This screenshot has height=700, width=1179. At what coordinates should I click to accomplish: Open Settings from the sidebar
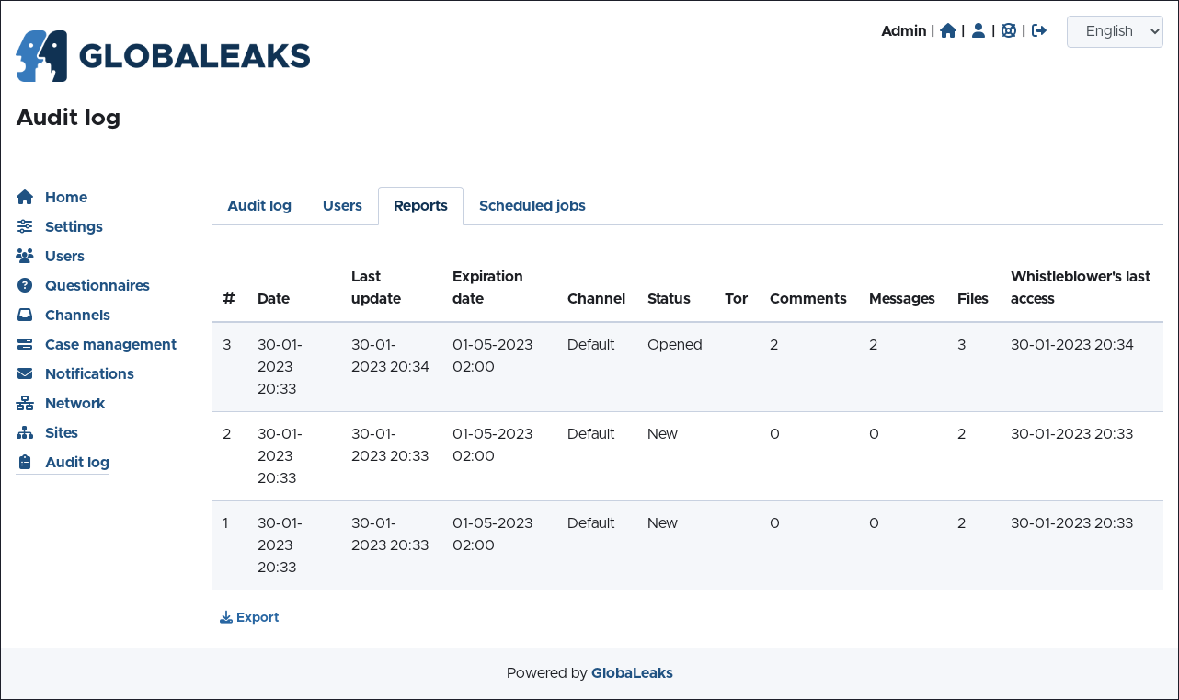pyautogui.click(x=74, y=226)
